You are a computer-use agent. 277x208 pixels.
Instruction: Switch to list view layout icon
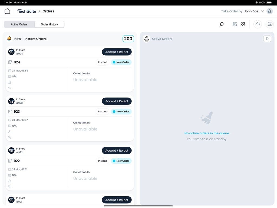(x=235, y=24)
